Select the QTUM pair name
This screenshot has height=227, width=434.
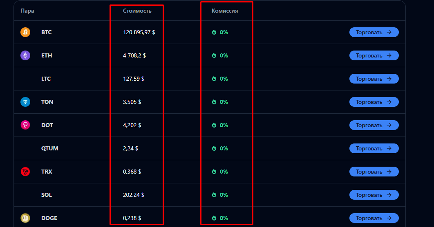tap(50, 148)
